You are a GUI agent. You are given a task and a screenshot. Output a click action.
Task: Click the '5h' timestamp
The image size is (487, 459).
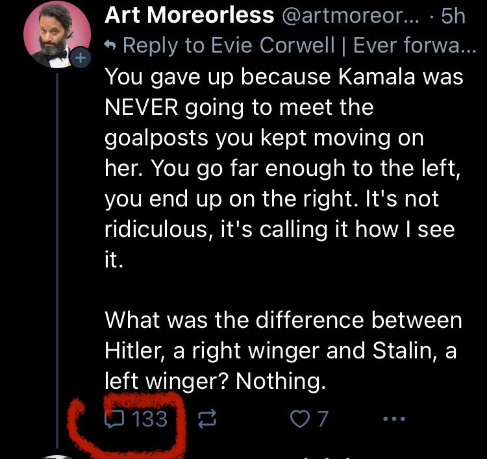453,16
